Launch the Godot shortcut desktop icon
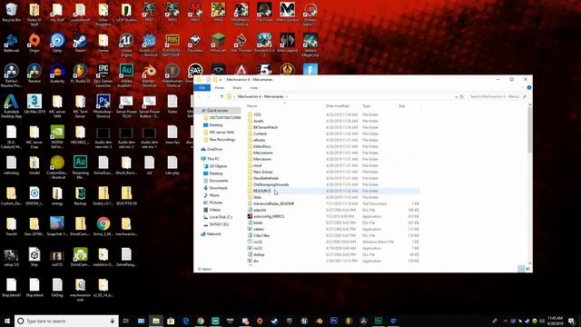 tap(149, 45)
